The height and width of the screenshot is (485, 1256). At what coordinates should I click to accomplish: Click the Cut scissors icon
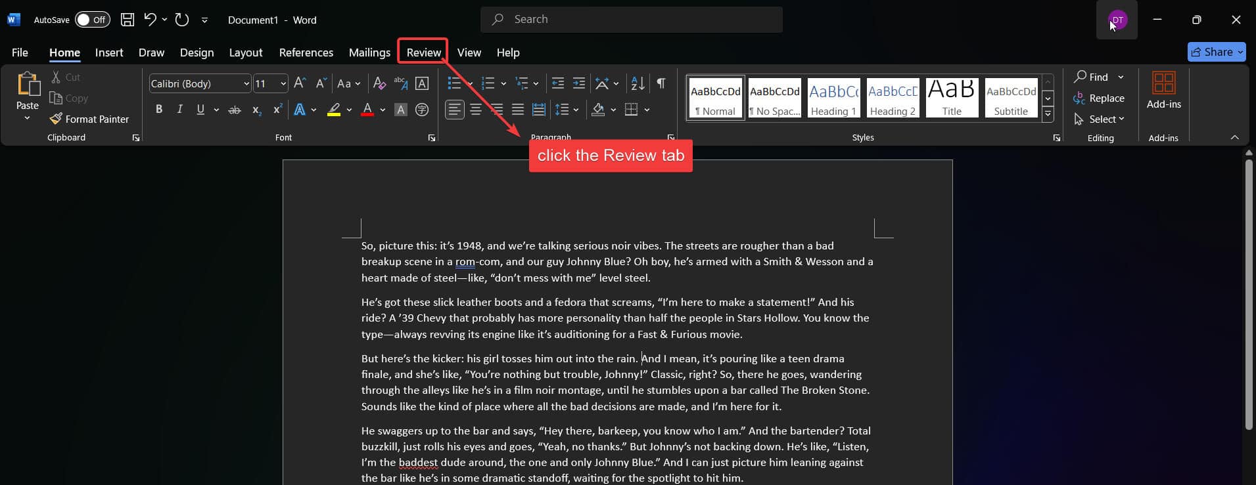[x=56, y=77]
